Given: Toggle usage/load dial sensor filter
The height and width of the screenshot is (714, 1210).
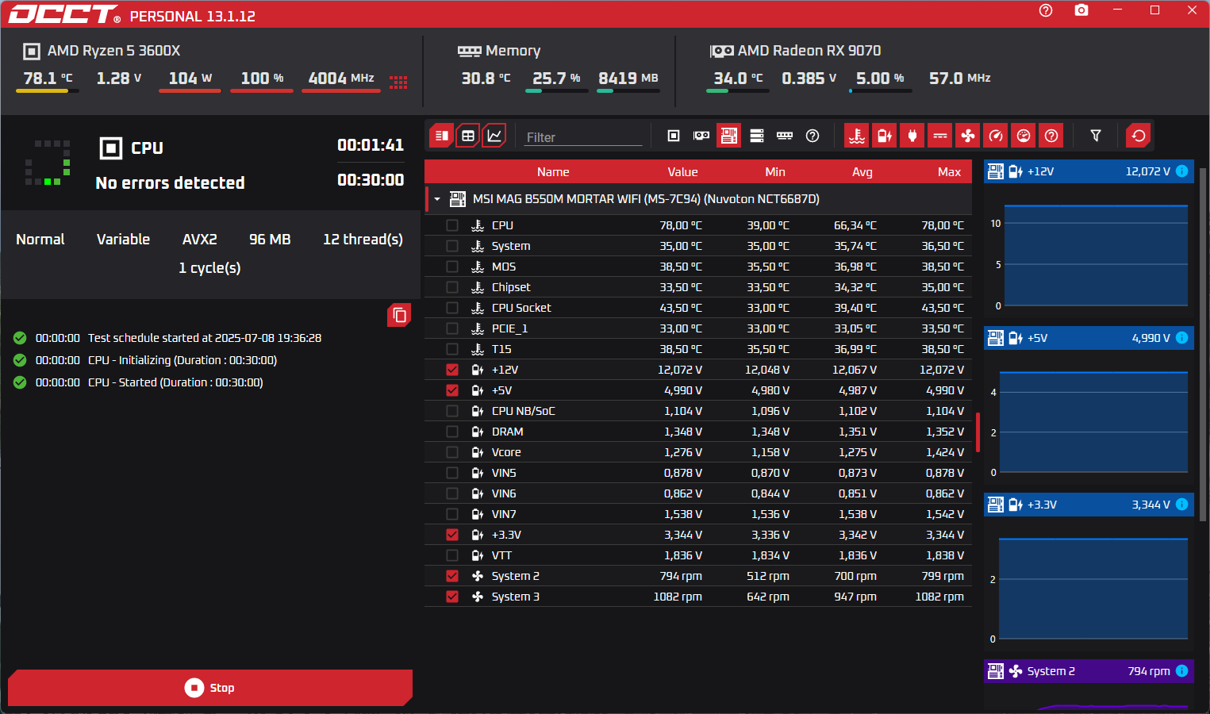Looking at the screenshot, I should 1024,136.
